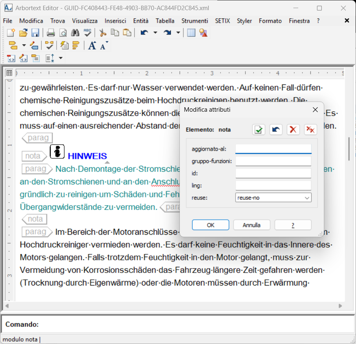The image size is (356, 344).
Task: Click the horizontal scrollbar right arrow
Action: tap(340, 306)
